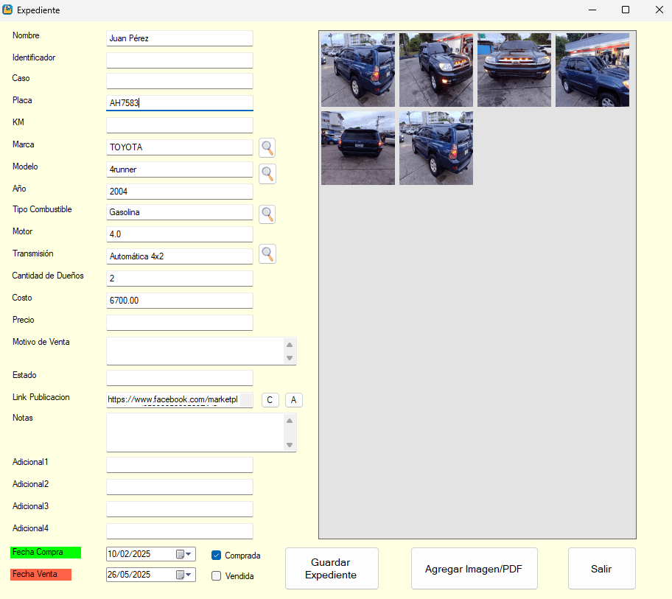Click the Marca field with TOYOTA

[x=180, y=147]
